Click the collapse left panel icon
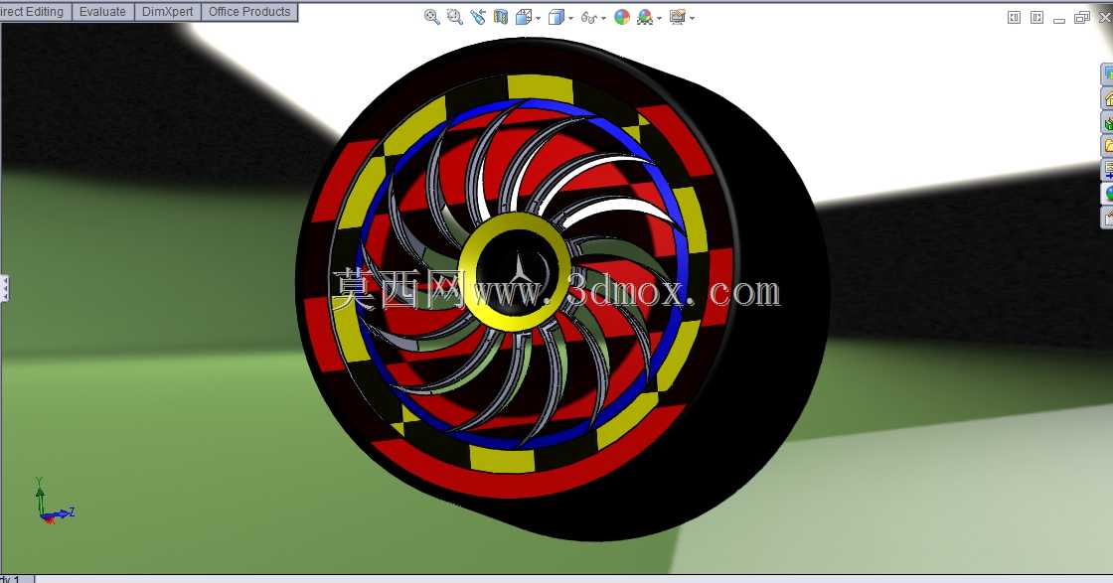1113x583 pixels. click(1015, 18)
